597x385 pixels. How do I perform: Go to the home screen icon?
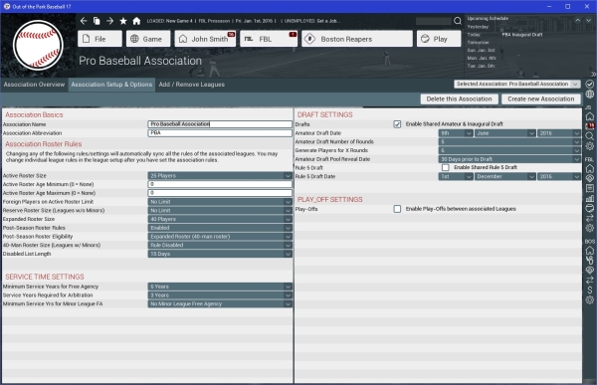pos(136,21)
